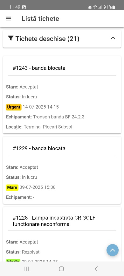Open ticket #1229 banda blocata
Image resolution: width=124 pixels, height=276 pixels.
[39, 148]
